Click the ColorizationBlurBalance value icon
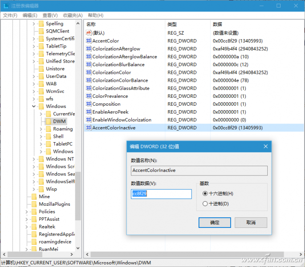Screen dimensions: 305x267 tap(89, 64)
